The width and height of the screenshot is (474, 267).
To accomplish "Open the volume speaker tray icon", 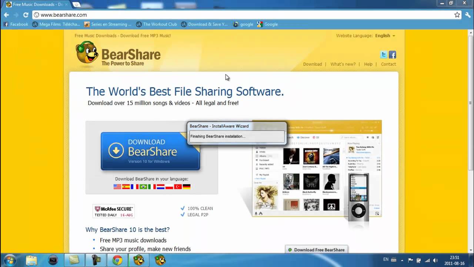I will 435,260.
